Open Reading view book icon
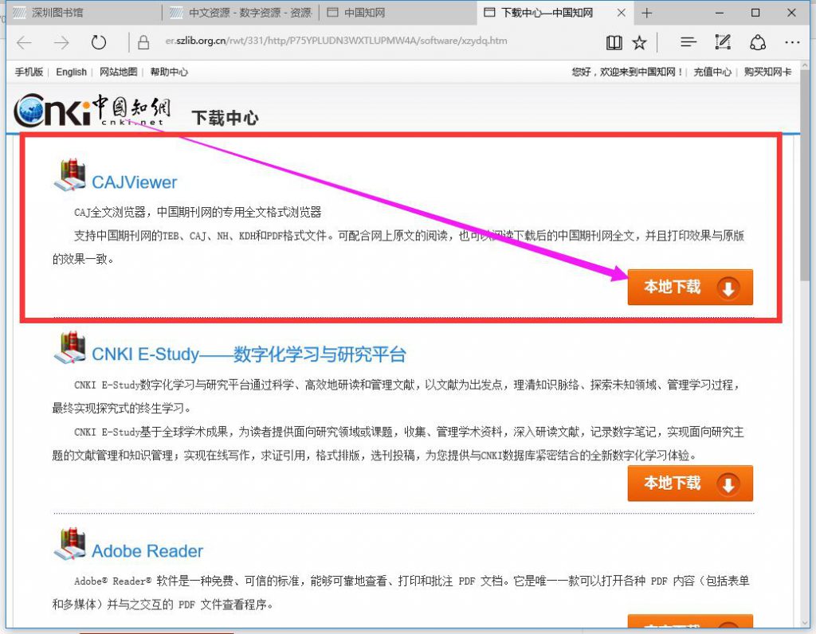The width and height of the screenshot is (816, 634). (614, 42)
